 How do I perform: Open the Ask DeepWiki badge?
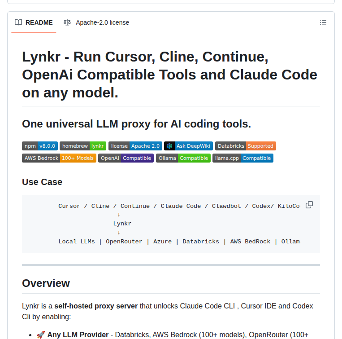[188, 146]
